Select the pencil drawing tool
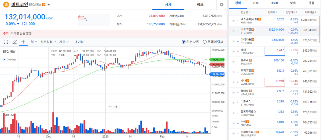The height and width of the screenshot is (140, 321). pos(14,42)
